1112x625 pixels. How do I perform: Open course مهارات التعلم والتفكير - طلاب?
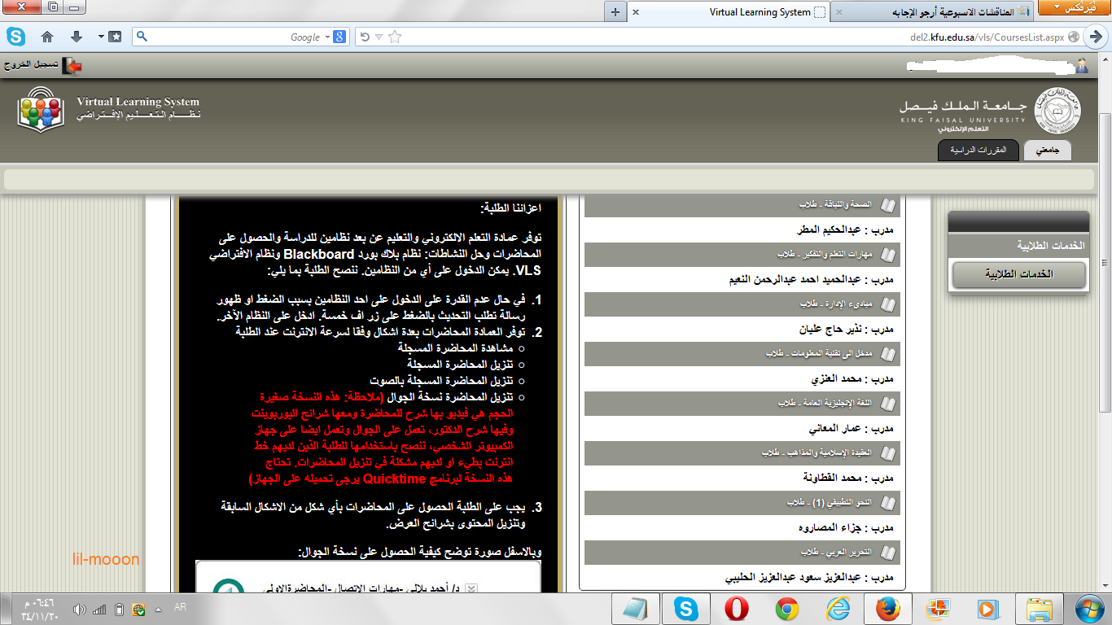[x=824, y=255]
